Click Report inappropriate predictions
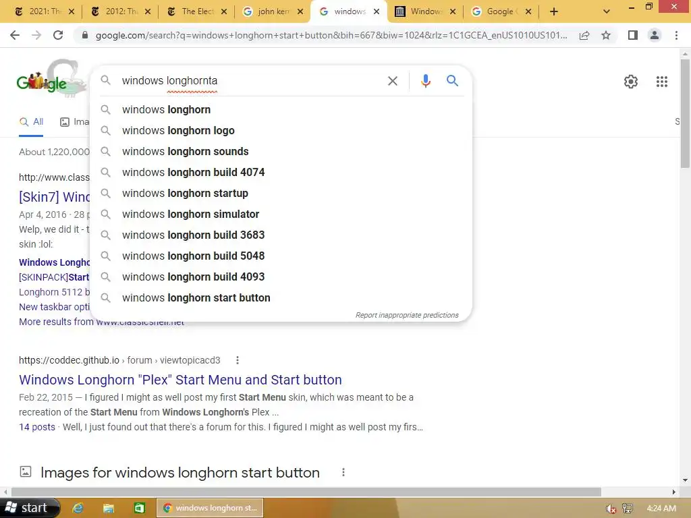691x518 pixels. (407, 316)
